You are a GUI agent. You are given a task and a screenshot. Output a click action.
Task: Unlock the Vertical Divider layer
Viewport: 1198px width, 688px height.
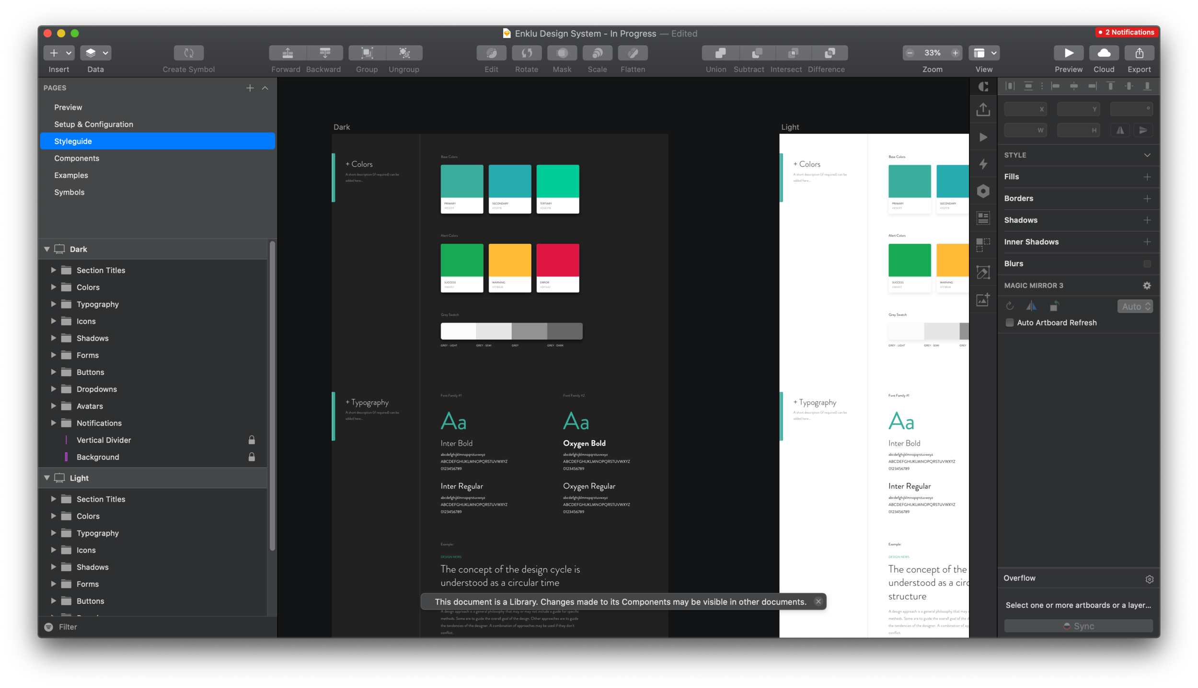[x=252, y=440]
